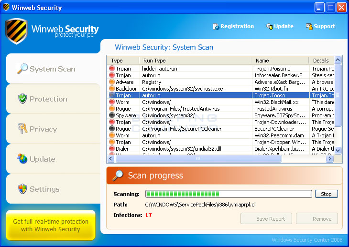This screenshot has height=247, width=349.
Task: Stop the running scan
Action: (x=327, y=194)
